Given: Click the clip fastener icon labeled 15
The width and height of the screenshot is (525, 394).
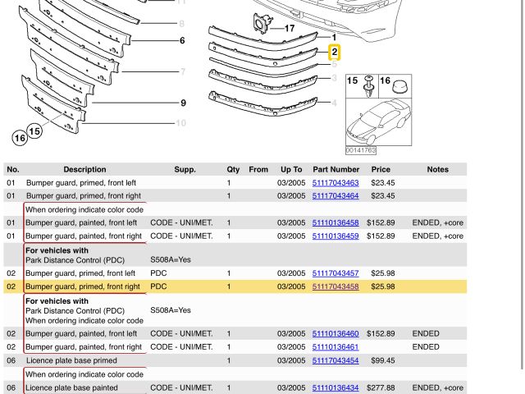Looking at the screenshot, I should (369, 83).
